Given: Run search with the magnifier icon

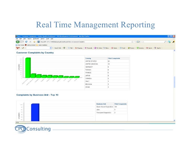Looking at the screenshot, I should 165,42.
